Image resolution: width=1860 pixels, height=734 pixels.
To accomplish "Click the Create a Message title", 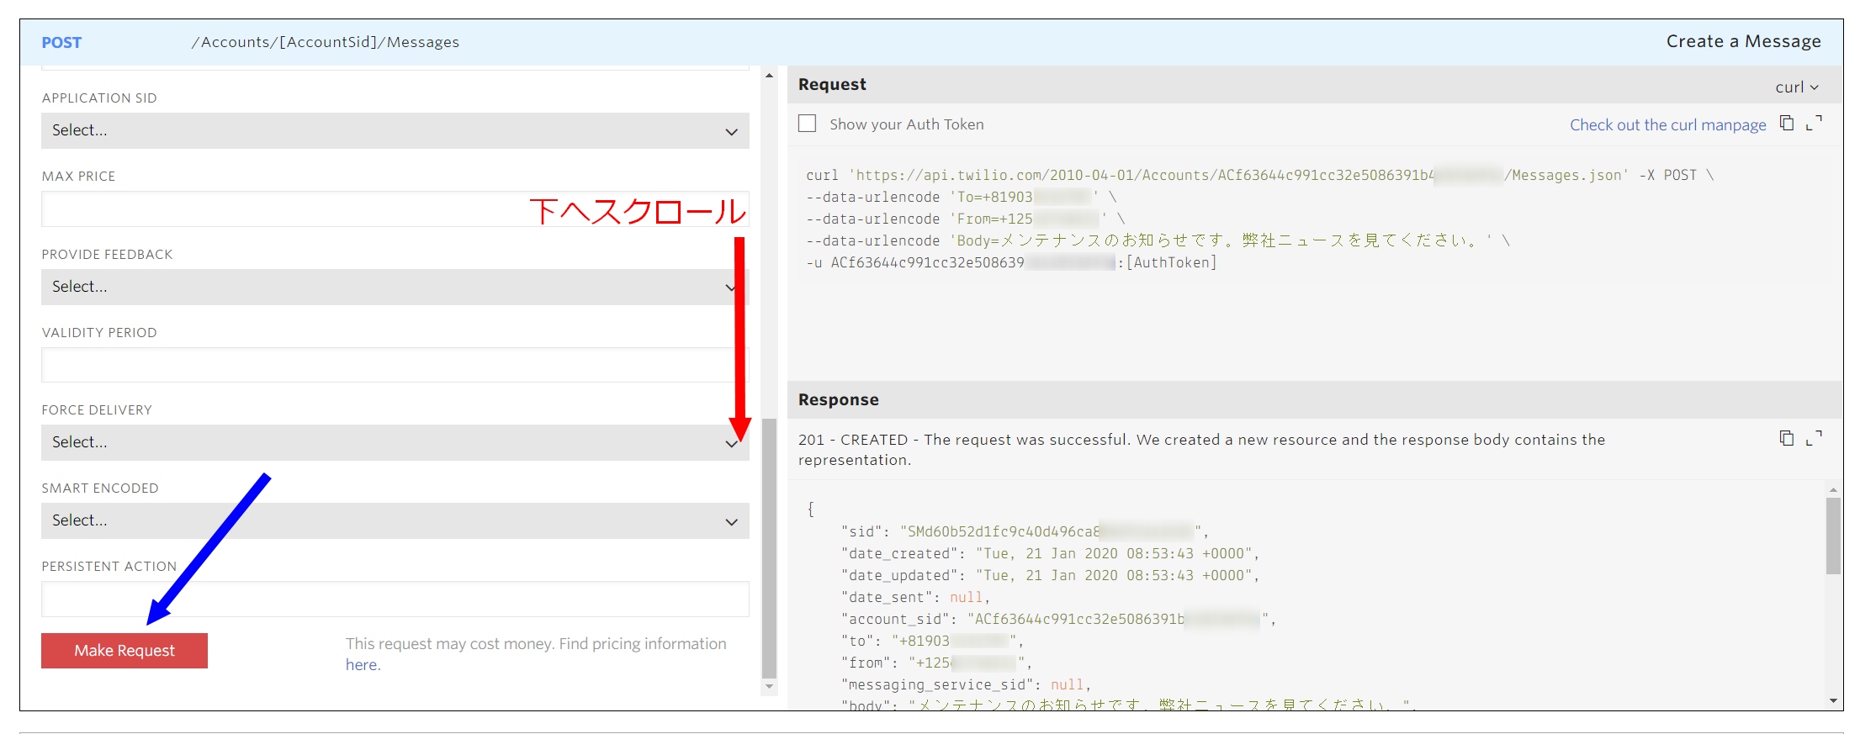I will 1743,41.
